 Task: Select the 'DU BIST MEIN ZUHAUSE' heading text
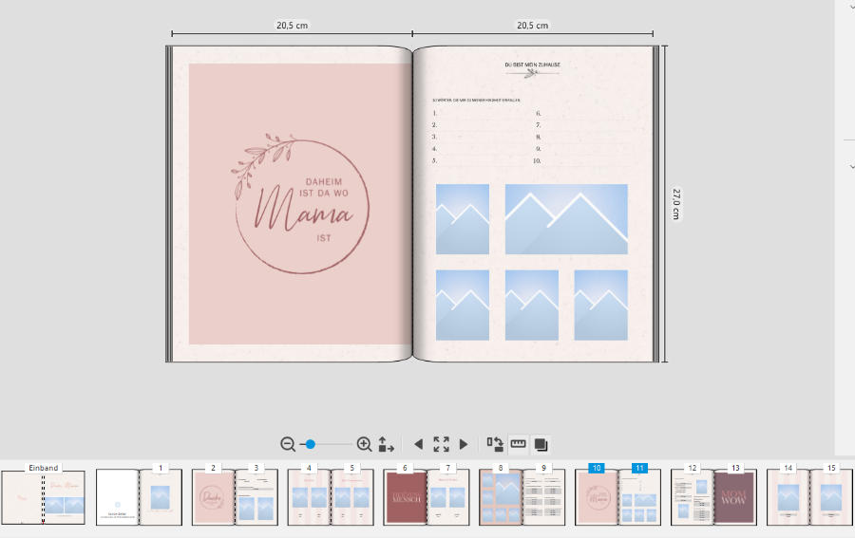(x=532, y=65)
